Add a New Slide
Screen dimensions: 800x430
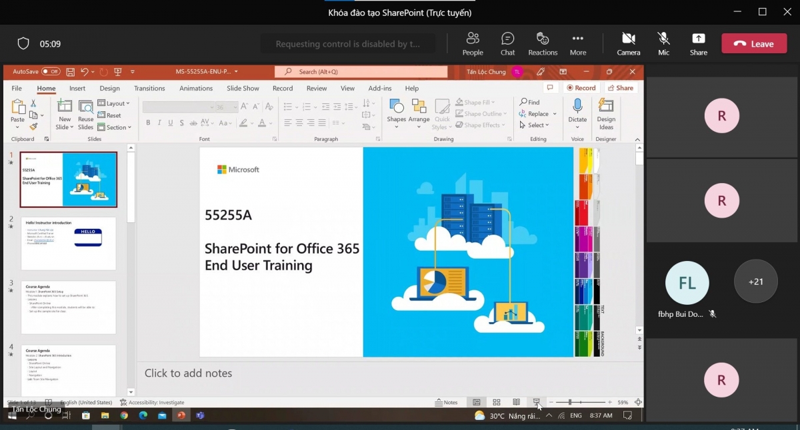coord(65,114)
